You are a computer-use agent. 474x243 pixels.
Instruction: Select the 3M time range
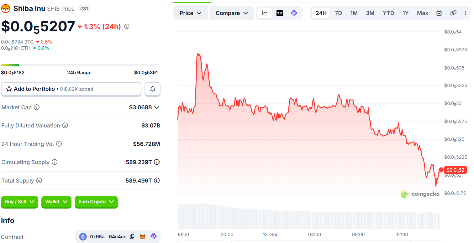click(x=370, y=13)
